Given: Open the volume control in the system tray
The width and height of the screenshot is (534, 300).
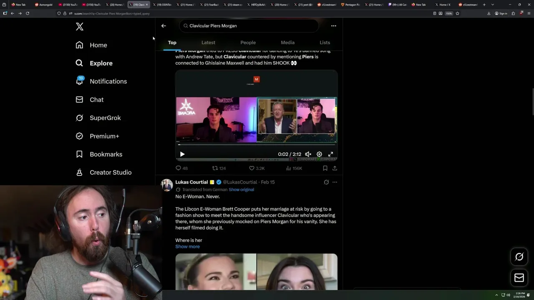Looking at the screenshot, I should click(508, 295).
